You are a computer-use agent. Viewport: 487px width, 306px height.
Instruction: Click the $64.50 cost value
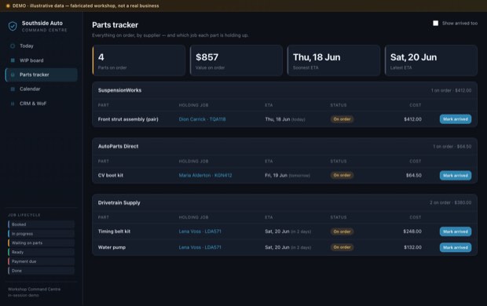point(414,175)
